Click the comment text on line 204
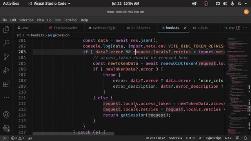Image resolution: width=251 pixels, height=141 pixels. click(x=141, y=58)
